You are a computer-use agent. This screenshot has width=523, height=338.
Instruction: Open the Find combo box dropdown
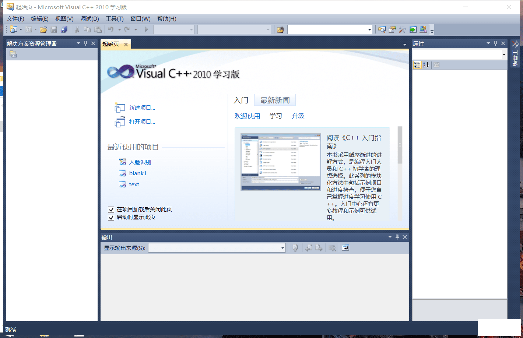point(369,29)
